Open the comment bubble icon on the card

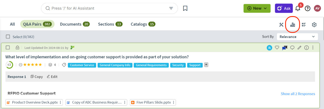coord(292,48)
